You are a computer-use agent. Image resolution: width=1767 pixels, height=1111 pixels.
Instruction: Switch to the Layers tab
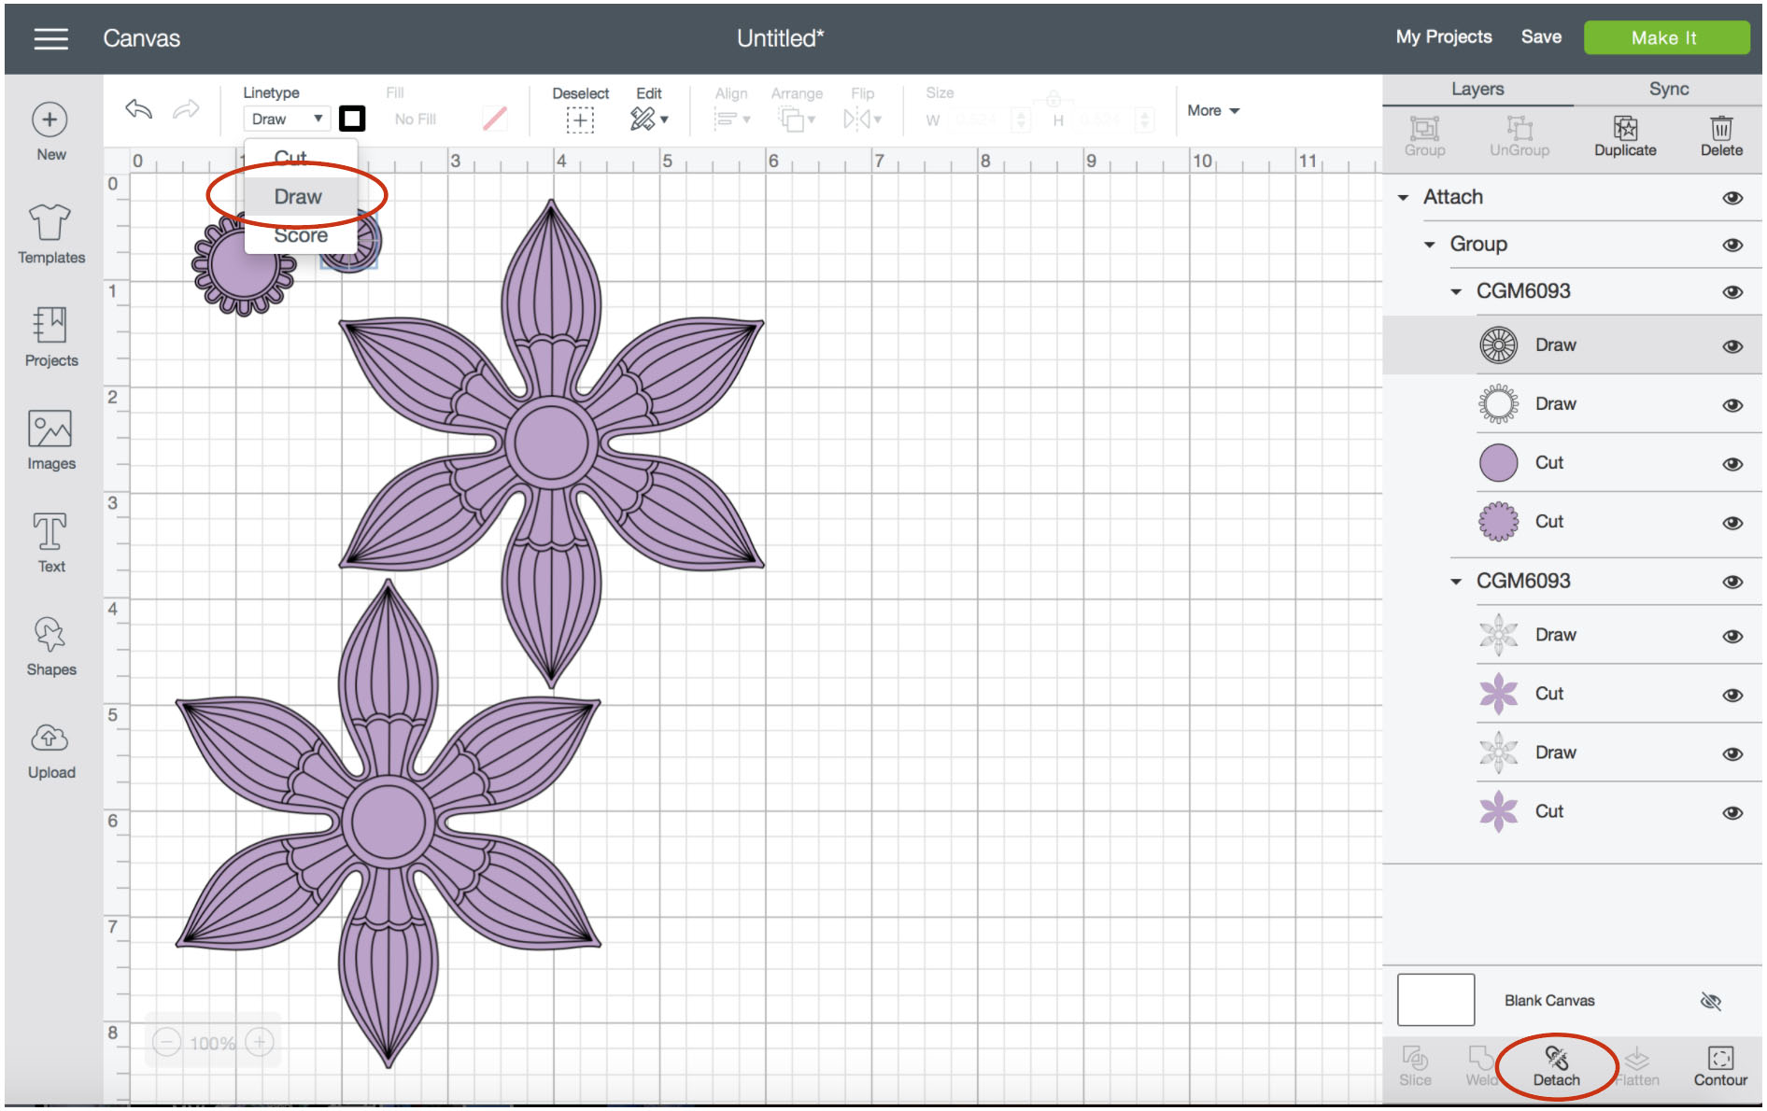(x=1477, y=90)
